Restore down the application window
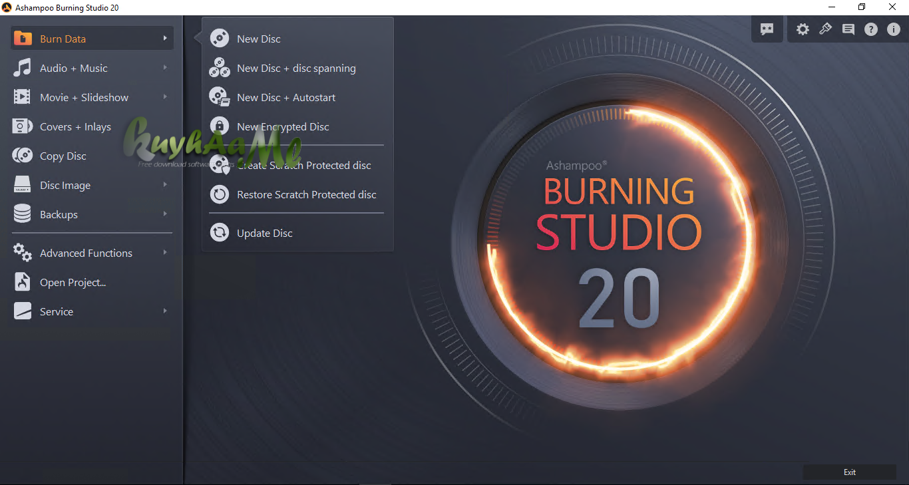The width and height of the screenshot is (909, 485). [x=862, y=7]
